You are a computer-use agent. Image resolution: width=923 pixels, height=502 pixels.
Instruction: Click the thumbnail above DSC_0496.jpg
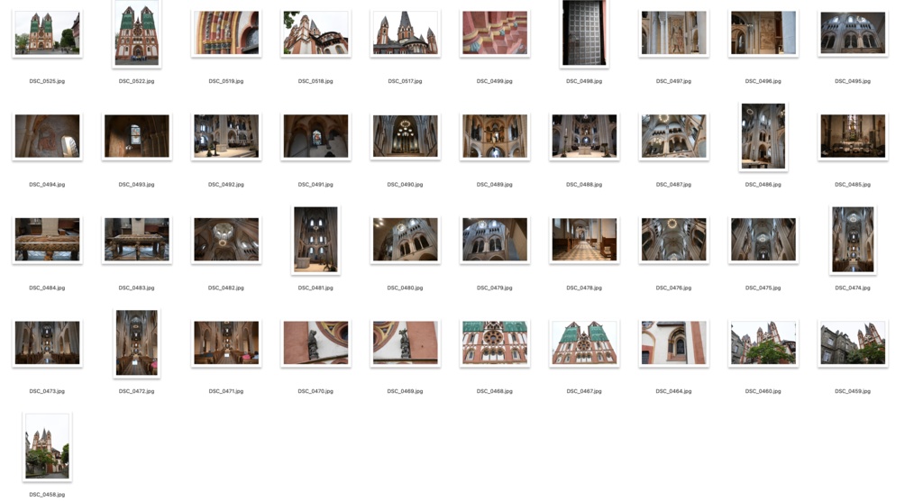coord(763,33)
